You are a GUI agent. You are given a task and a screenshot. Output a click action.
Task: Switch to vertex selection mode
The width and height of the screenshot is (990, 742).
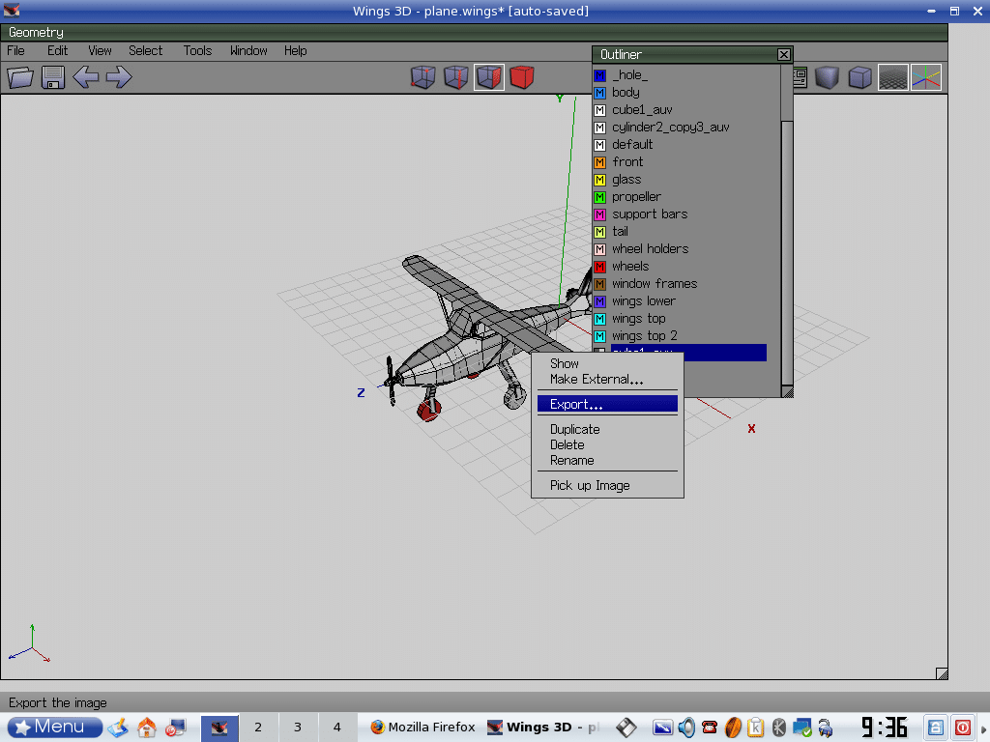pyautogui.click(x=423, y=77)
